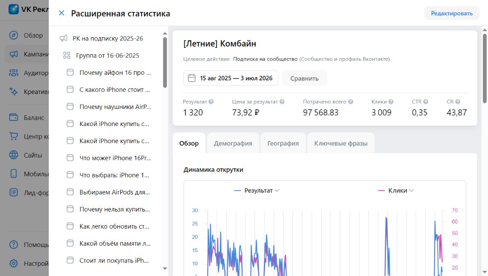The image size is (488, 276).
Task: Click the Редактировать button
Action: coord(452,13)
